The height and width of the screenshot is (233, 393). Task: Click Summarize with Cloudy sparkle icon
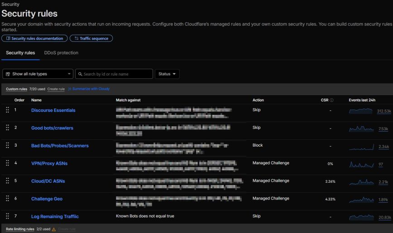tap(70, 89)
